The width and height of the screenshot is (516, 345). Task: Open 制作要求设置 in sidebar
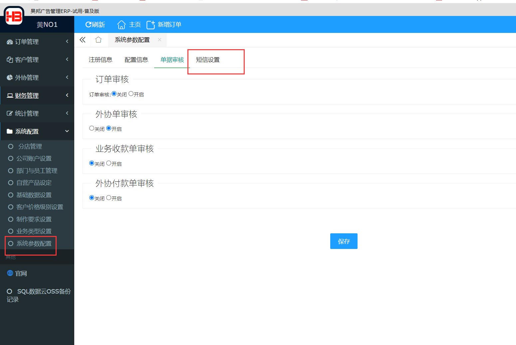(x=34, y=219)
